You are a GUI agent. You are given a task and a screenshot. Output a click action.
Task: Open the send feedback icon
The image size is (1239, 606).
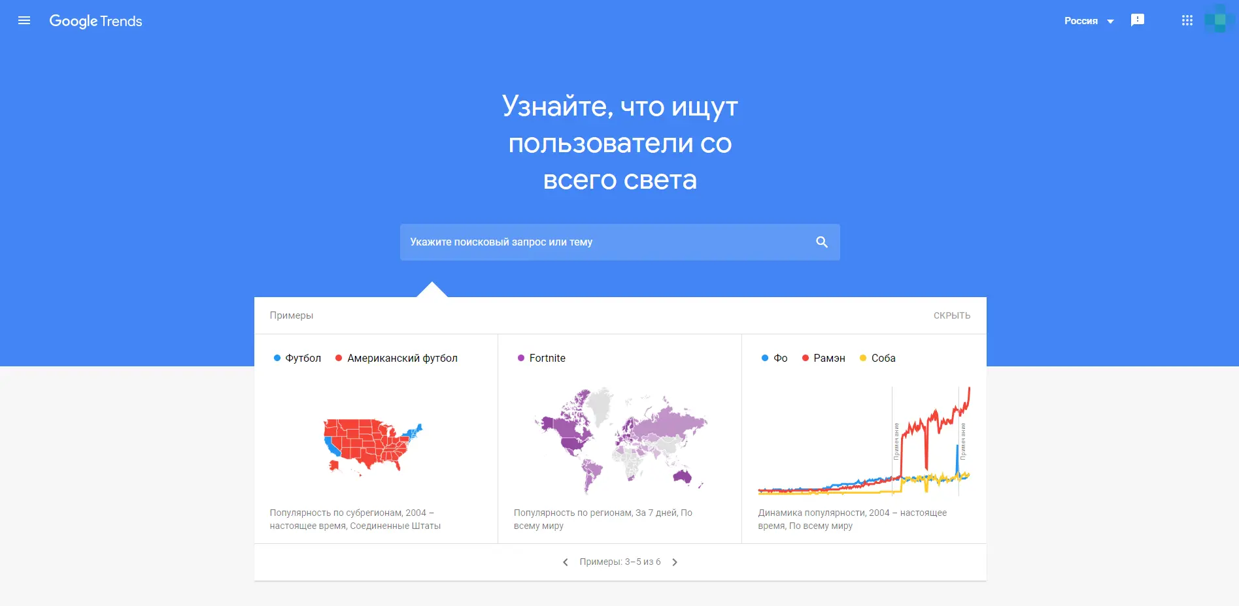point(1138,20)
